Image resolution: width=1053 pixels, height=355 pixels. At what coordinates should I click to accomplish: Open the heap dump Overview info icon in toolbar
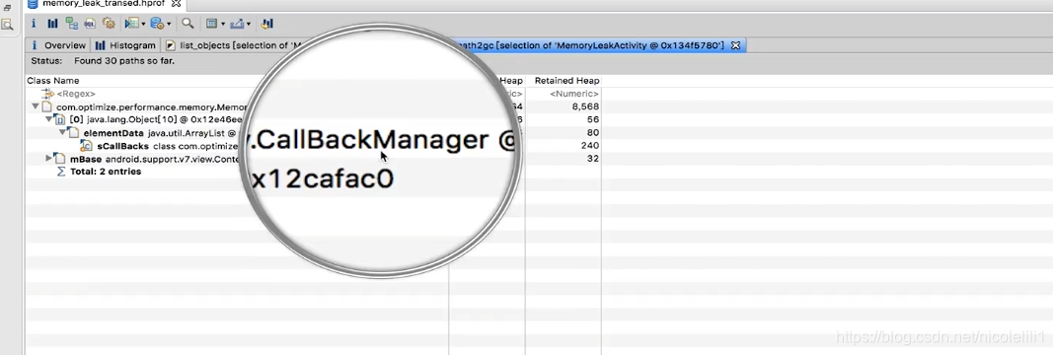pos(34,24)
